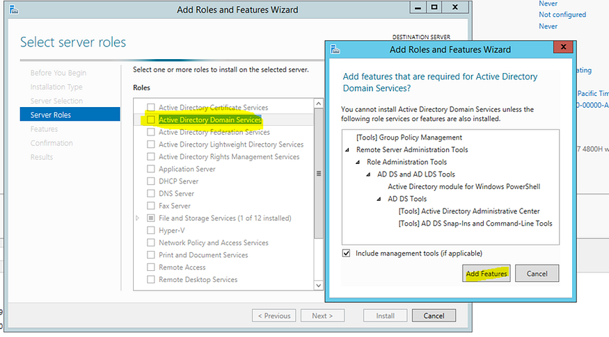Image resolution: width=609 pixels, height=337 pixels.
Task: Collapse Role Administration Tools node
Action: pos(358,162)
